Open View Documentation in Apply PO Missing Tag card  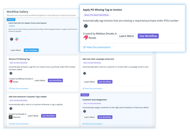98,47
